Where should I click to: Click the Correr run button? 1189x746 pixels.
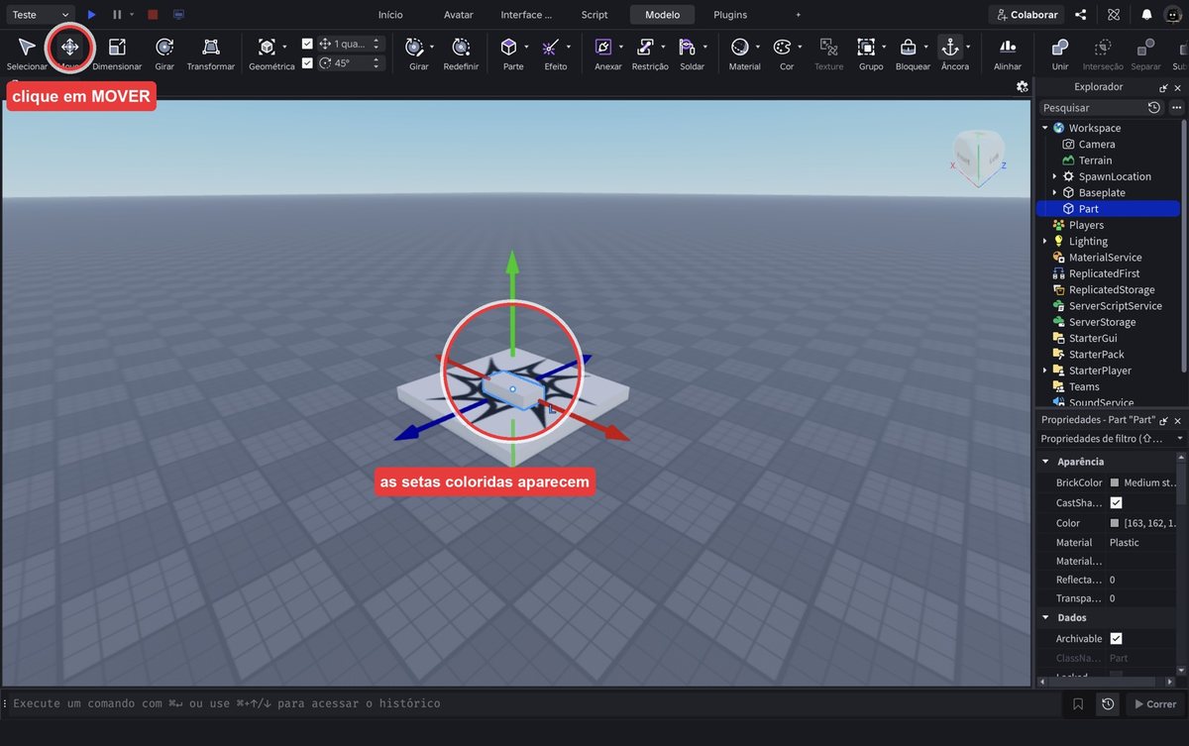[x=1154, y=704]
